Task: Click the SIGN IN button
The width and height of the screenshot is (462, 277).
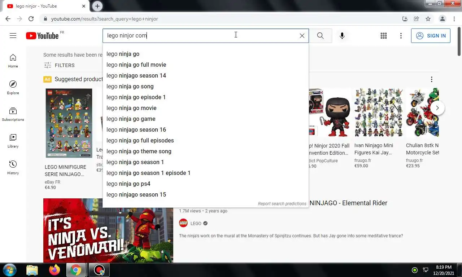Action: tap(431, 36)
